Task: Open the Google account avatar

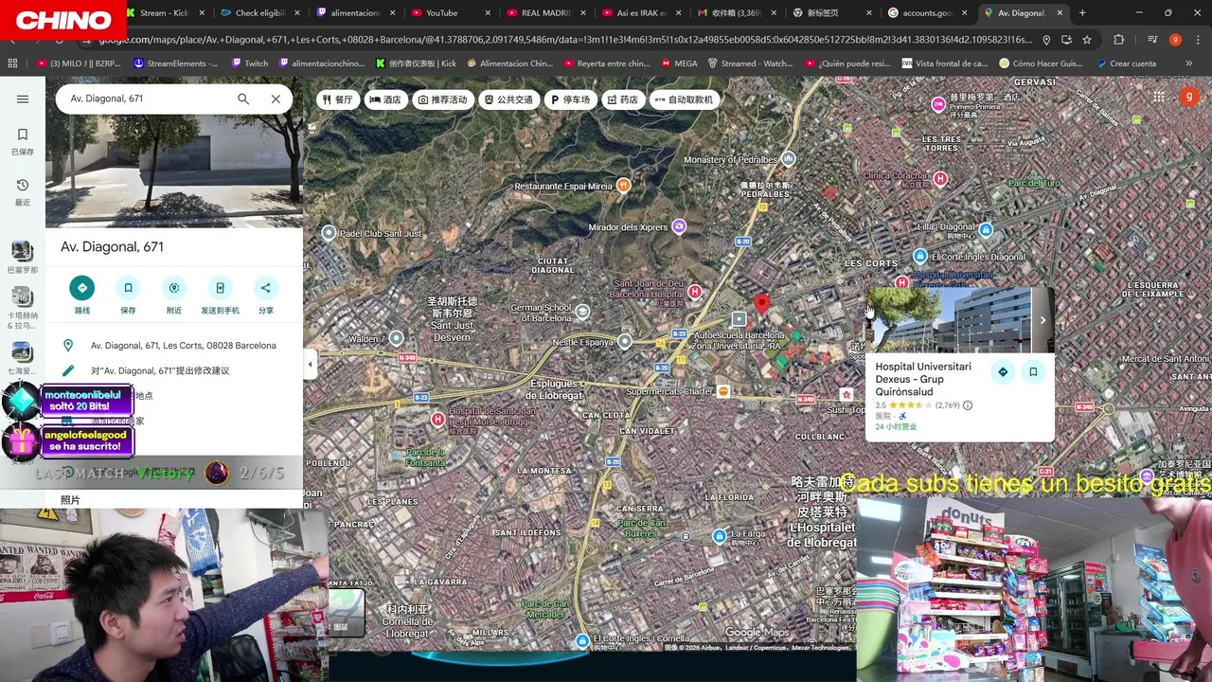Action: click(1188, 97)
